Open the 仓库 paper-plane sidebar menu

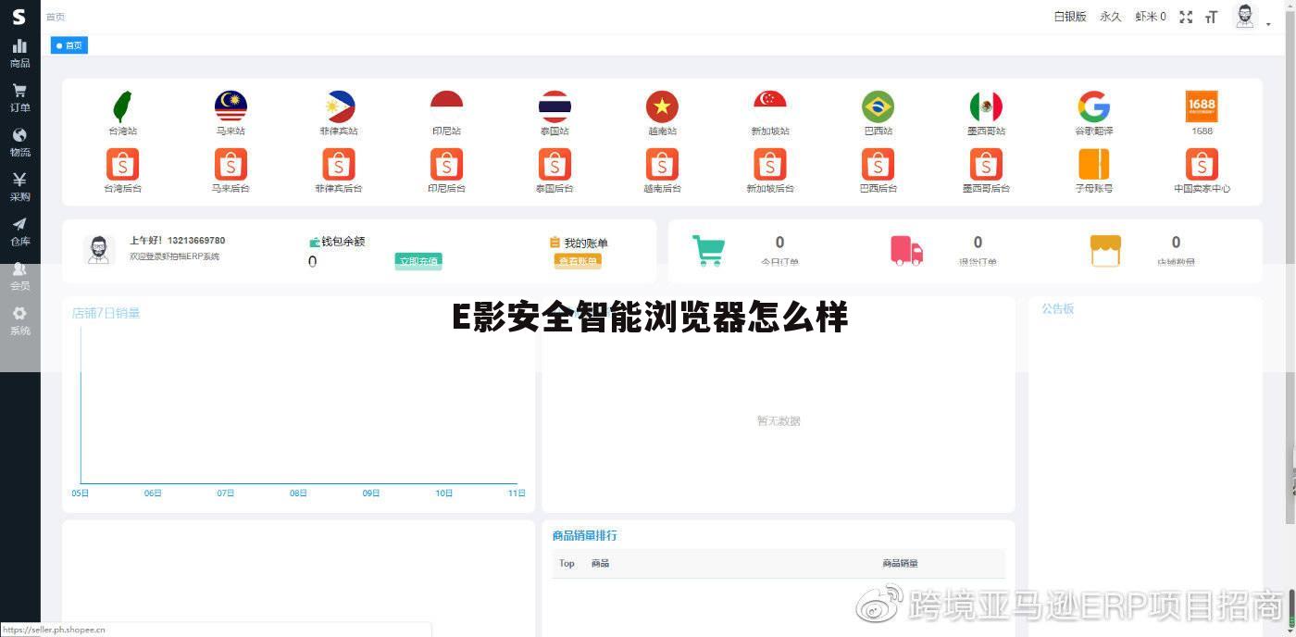19,231
